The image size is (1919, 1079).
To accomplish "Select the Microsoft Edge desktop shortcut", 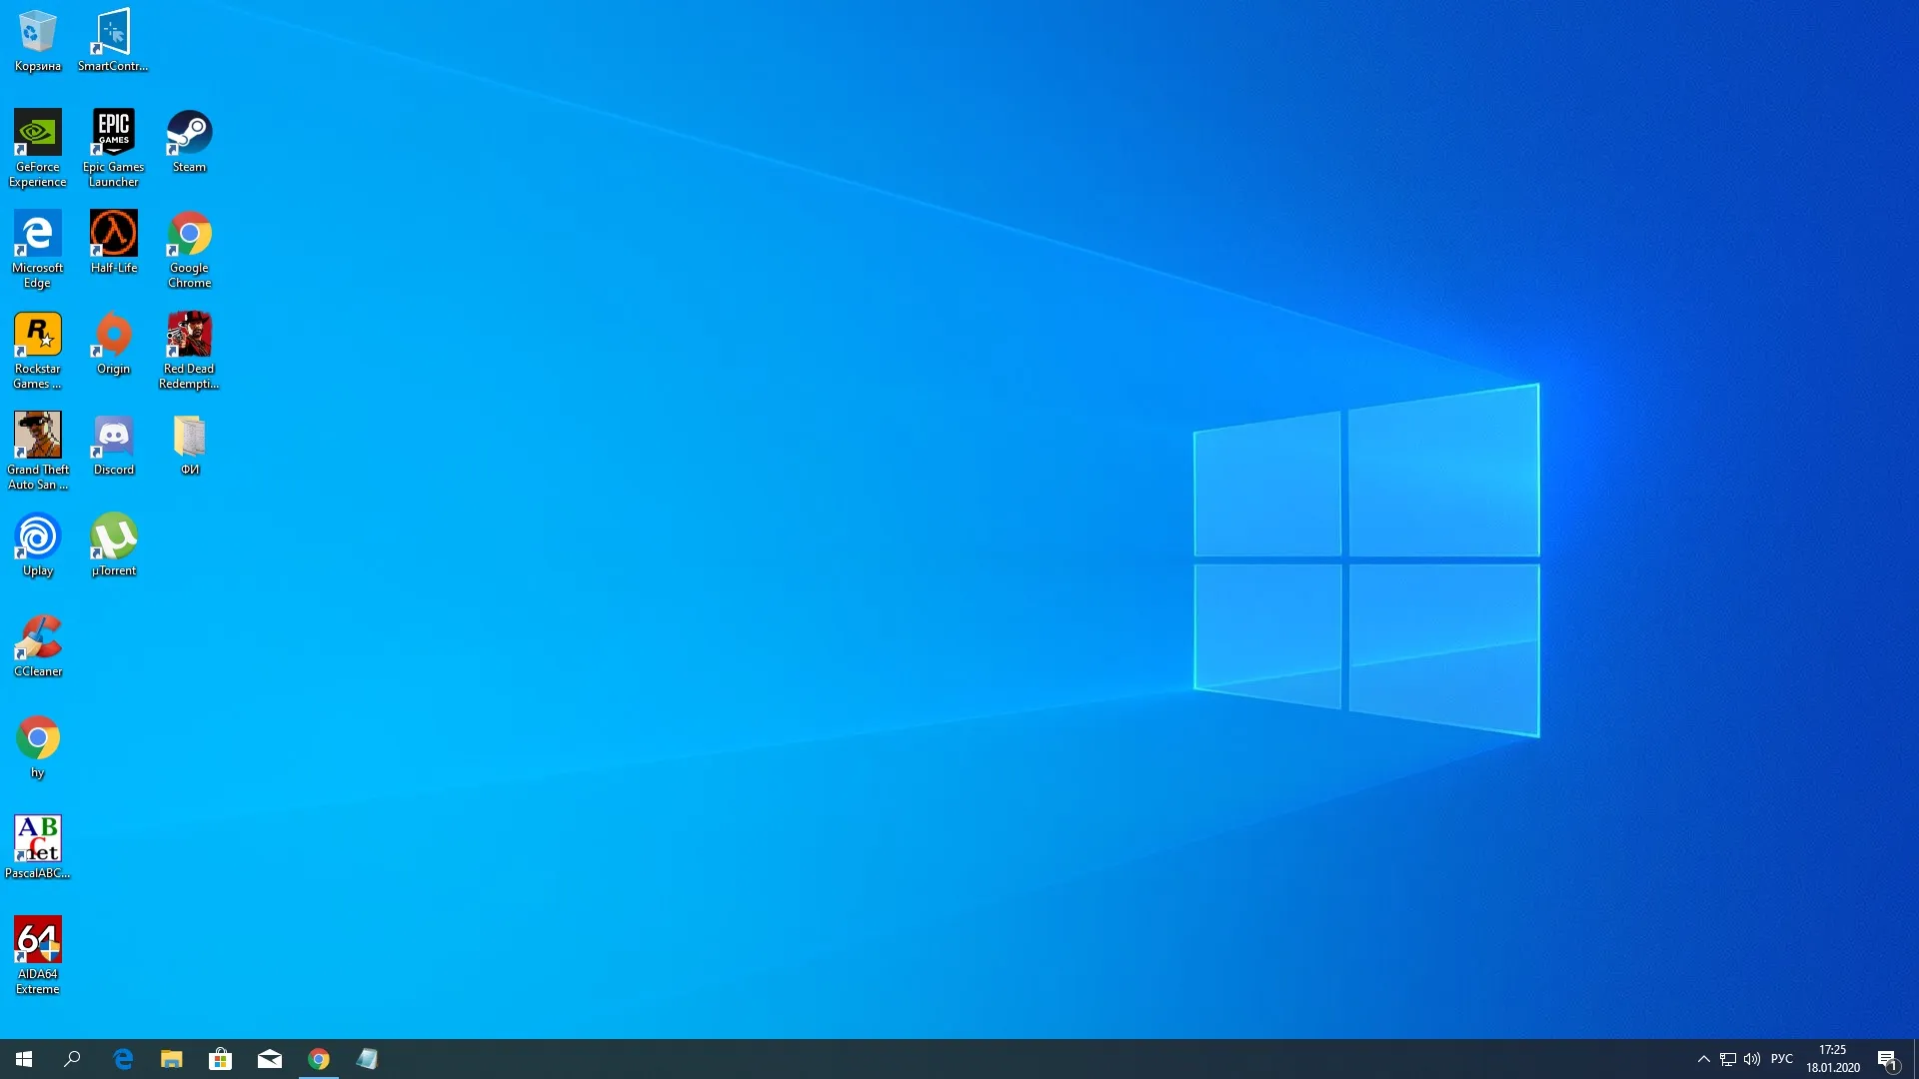I will (x=37, y=249).
